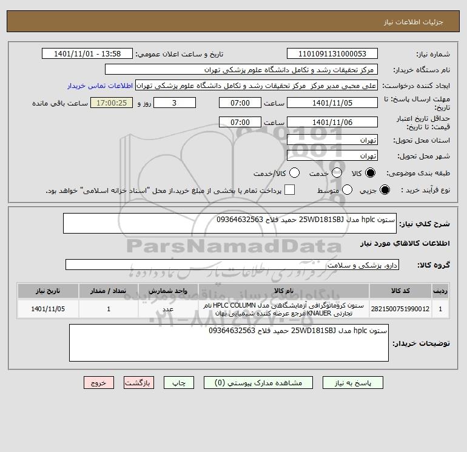Click the need date cell 1401/11/05

[x=48, y=309]
